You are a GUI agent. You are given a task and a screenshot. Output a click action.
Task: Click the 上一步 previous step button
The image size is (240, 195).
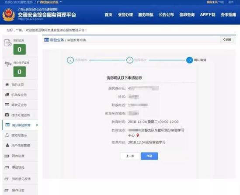(x=130, y=156)
